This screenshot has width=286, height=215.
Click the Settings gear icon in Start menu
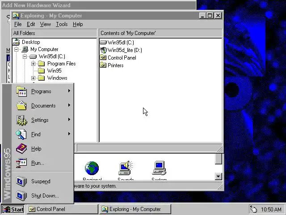click(x=21, y=120)
